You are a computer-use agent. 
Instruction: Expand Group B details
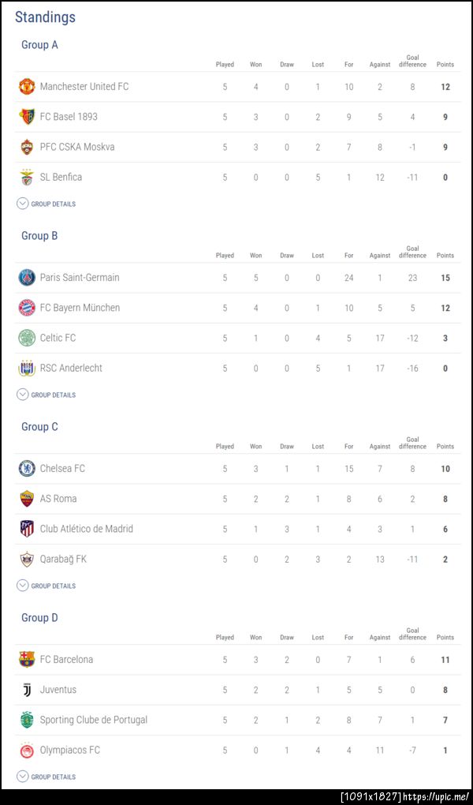pos(47,395)
